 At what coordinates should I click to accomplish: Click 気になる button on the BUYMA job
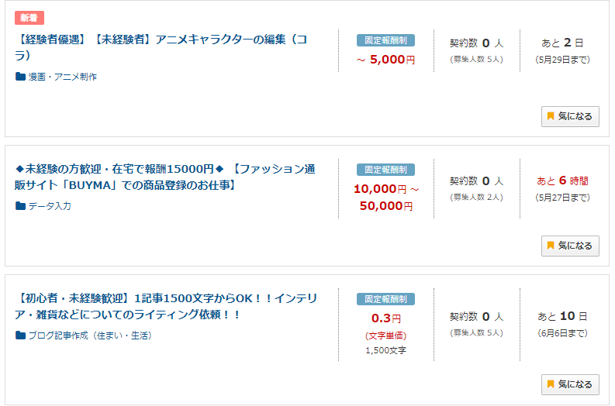tap(570, 246)
